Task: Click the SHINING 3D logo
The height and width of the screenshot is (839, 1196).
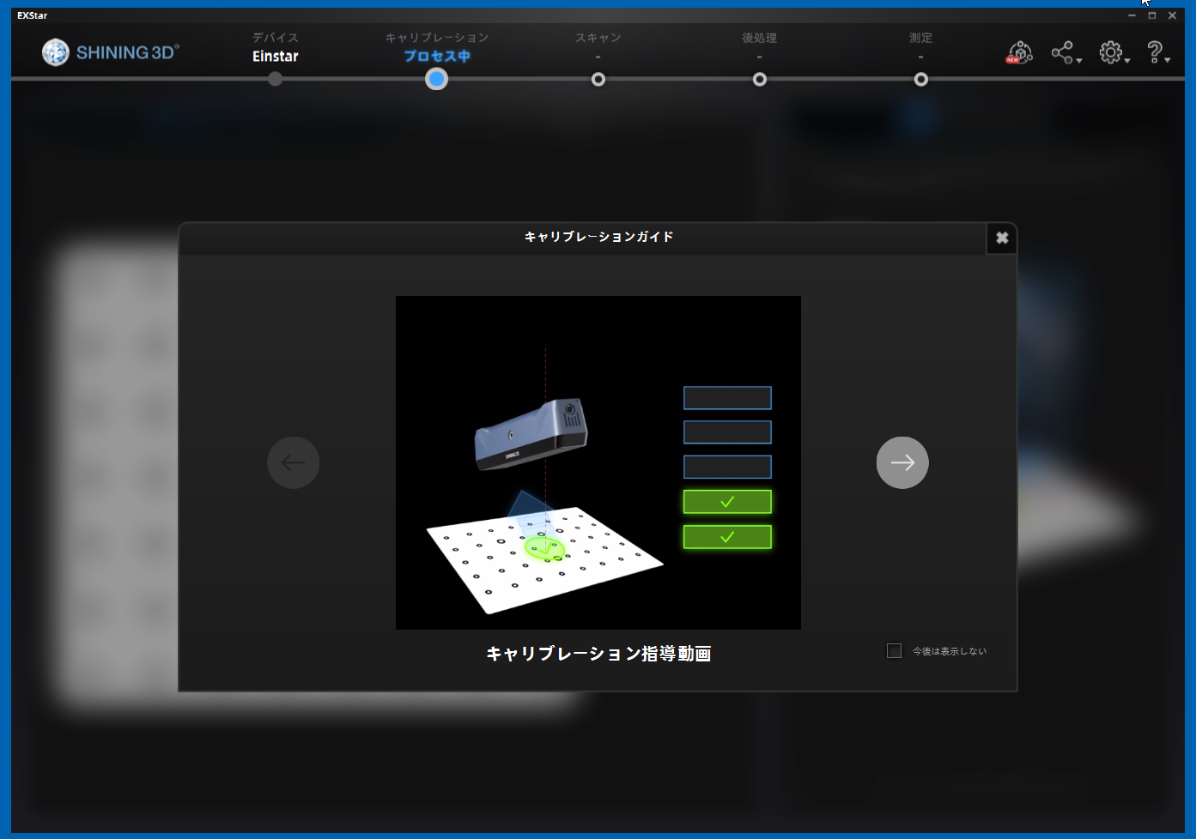Action: [x=110, y=52]
